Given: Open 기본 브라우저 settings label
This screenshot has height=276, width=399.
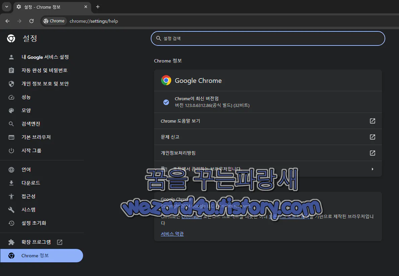Looking at the screenshot, I should point(36,137).
